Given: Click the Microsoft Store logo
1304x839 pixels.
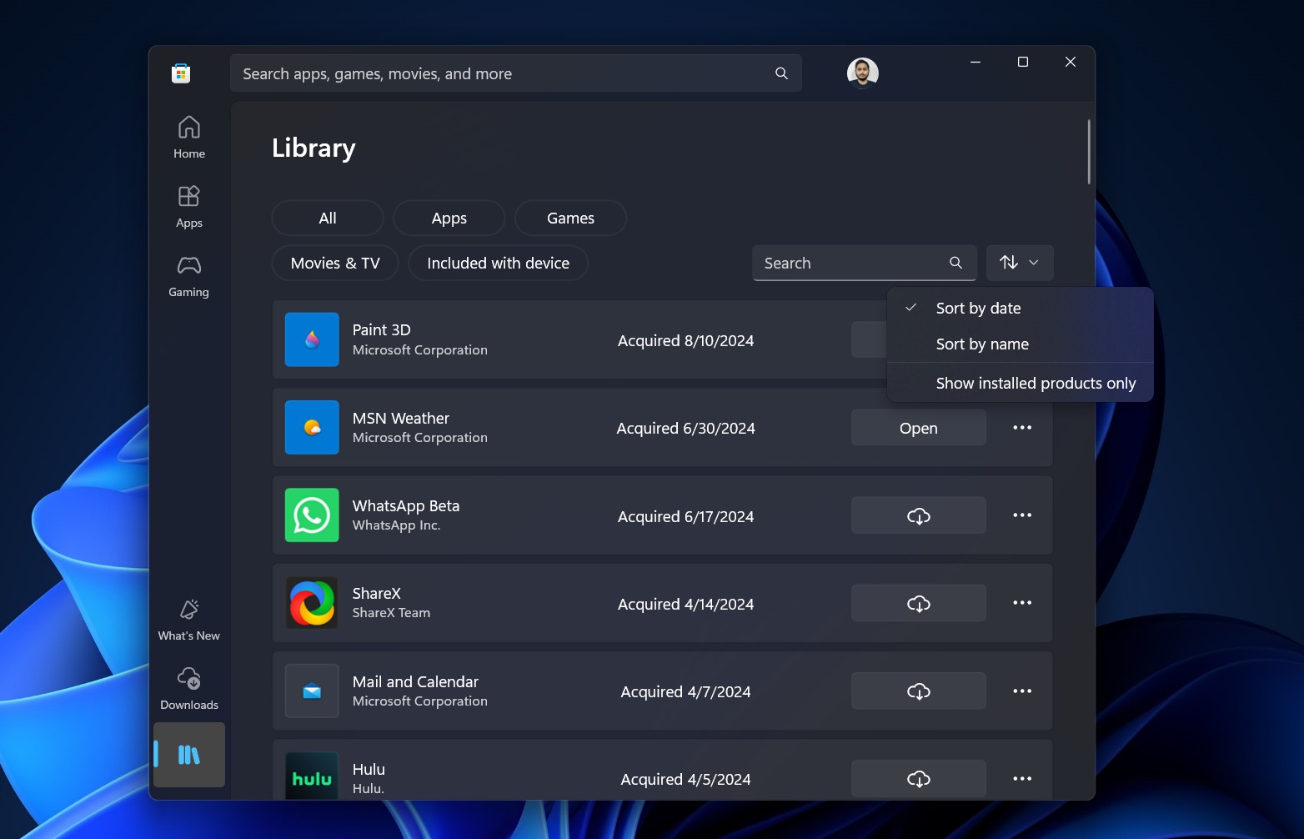Looking at the screenshot, I should (182, 73).
